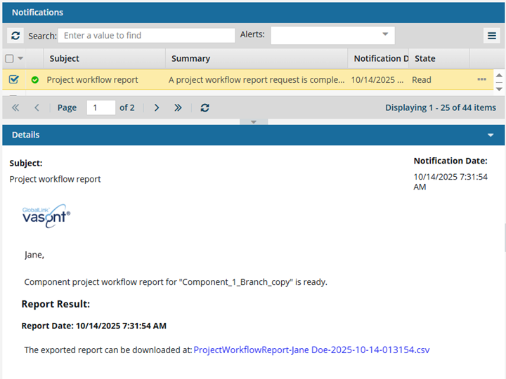Viewport: 506px width, 379px height.
Task: Expand the selection dropdown arrow next to header checkbox
Action: click(21, 59)
